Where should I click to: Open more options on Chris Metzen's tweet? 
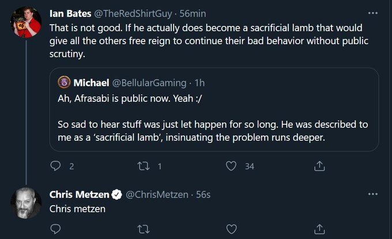click(x=373, y=194)
